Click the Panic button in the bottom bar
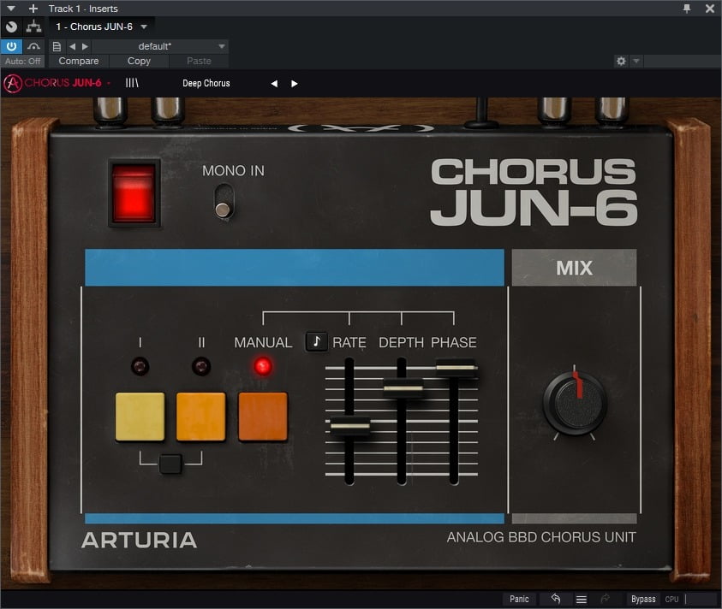The image size is (722, 609). 519,599
